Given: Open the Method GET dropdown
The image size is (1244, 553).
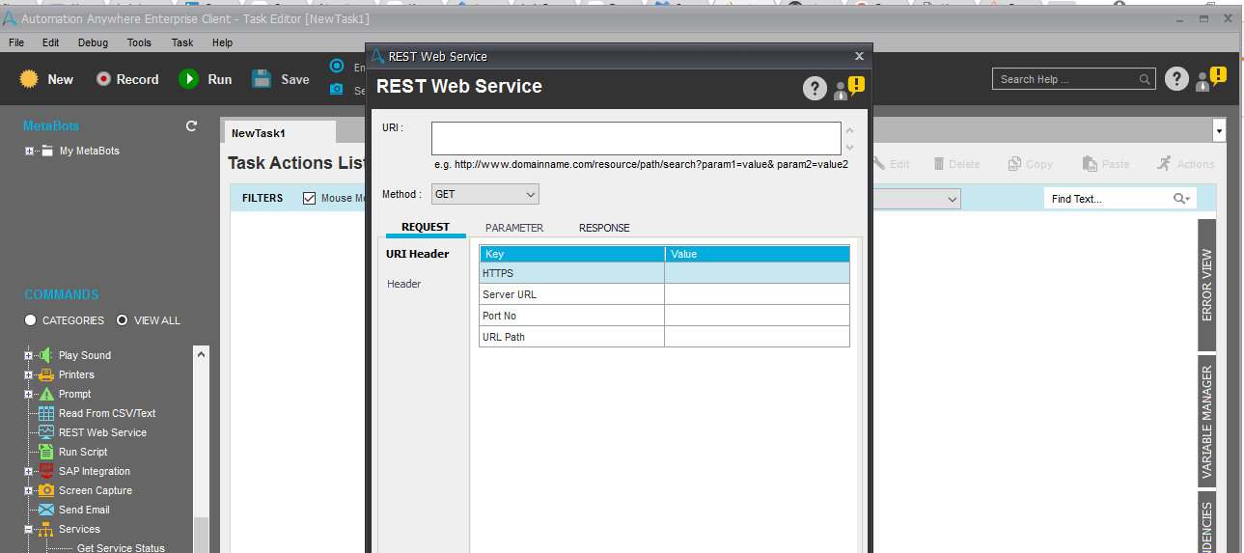Looking at the screenshot, I should [x=485, y=194].
